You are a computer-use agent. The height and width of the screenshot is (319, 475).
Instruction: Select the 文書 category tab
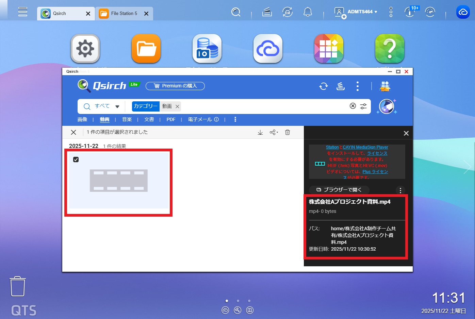click(149, 119)
